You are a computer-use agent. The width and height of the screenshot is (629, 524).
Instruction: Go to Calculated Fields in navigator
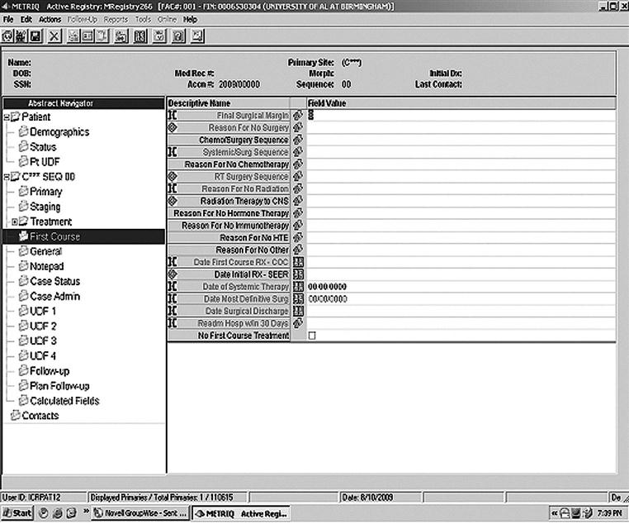click(64, 401)
